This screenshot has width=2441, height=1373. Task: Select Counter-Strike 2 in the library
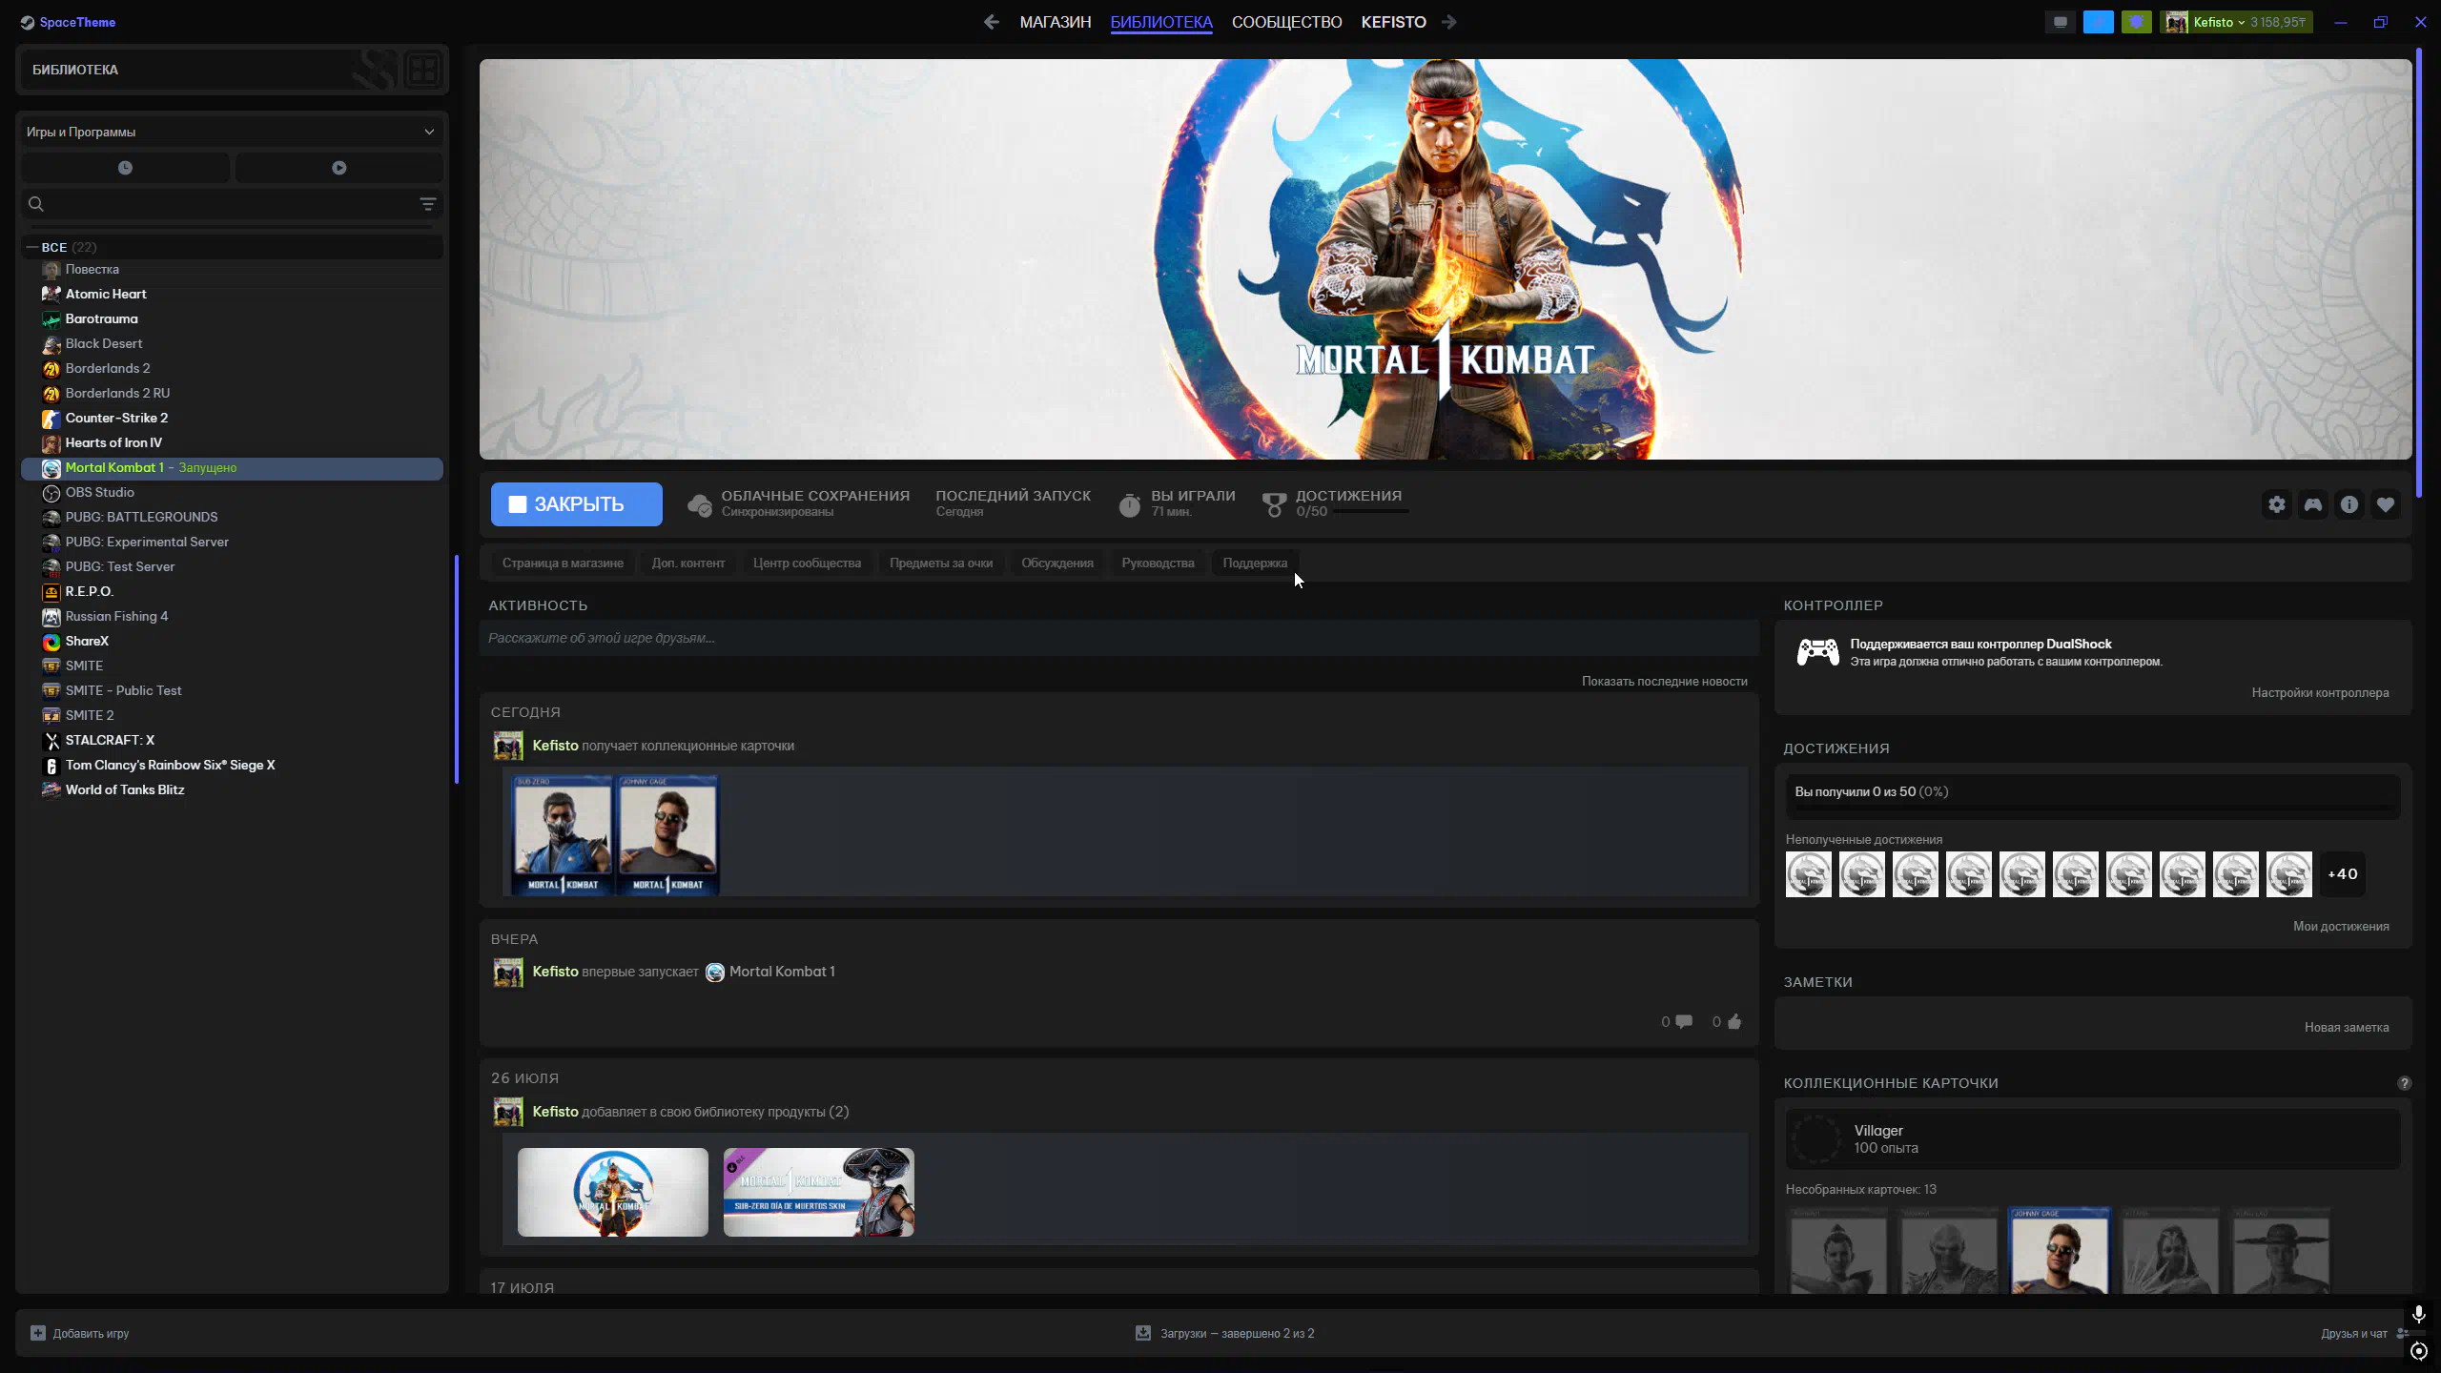pos(116,418)
